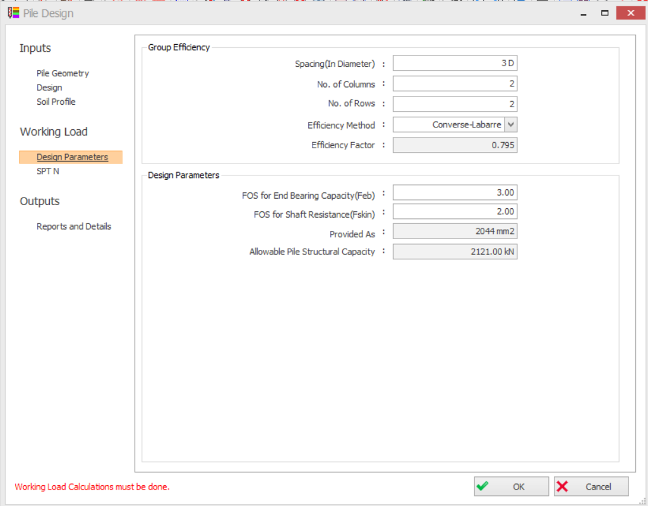Open Soil Profile in the sidebar
The image size is (648, 506).
tap(56, 102)
